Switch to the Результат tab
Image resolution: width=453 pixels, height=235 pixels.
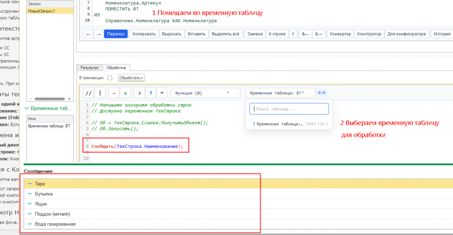[89, 68]
